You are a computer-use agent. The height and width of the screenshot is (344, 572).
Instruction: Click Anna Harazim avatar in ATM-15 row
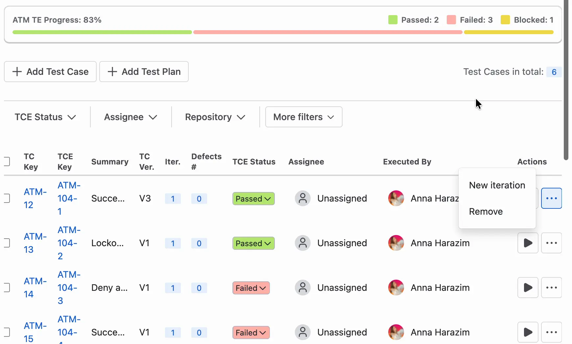(x=396, y=332)
